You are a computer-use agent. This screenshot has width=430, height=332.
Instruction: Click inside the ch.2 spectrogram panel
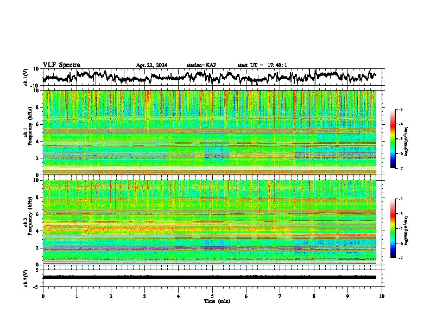pos(210,222)
